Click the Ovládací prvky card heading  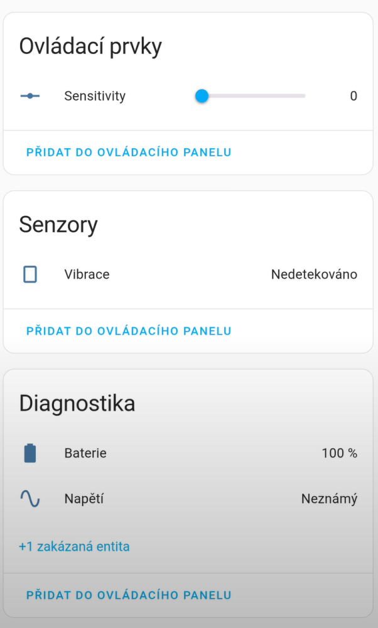coord(90,46)
